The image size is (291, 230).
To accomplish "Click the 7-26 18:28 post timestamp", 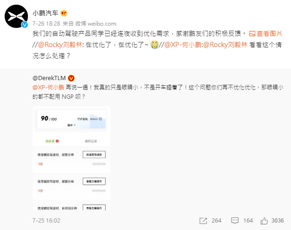I will [x=47, y=24].
